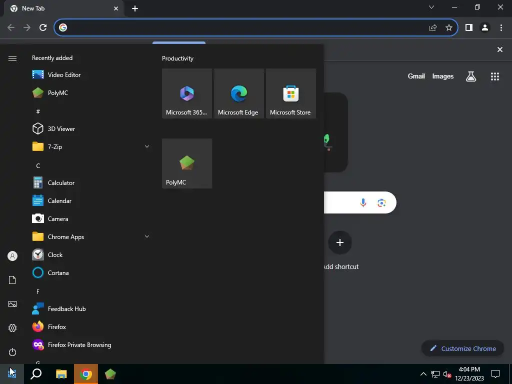Close the New Tab tab
512x384 pixels.
pos(116,8)
